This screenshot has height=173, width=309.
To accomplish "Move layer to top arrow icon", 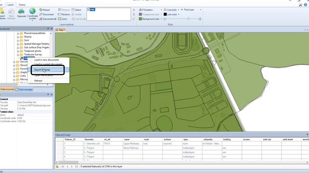I will point(134,10).
